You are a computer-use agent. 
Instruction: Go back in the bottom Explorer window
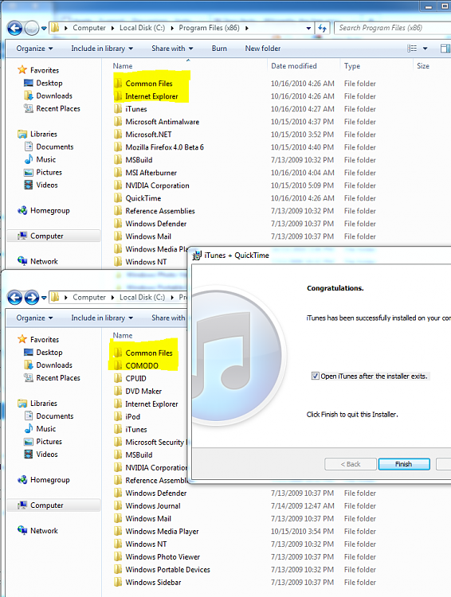[x=15, y=298]
